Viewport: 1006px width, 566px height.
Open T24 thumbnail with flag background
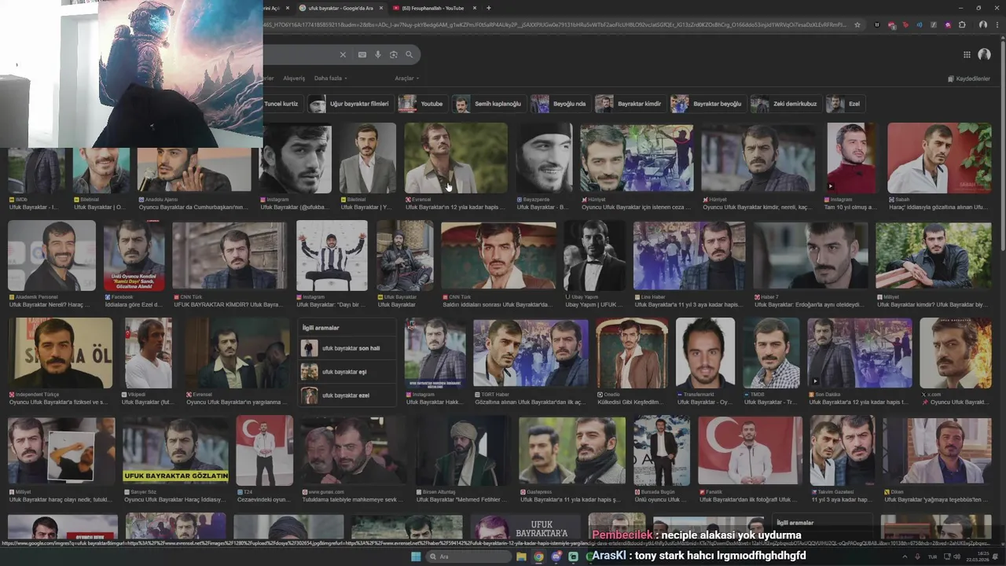264,450
